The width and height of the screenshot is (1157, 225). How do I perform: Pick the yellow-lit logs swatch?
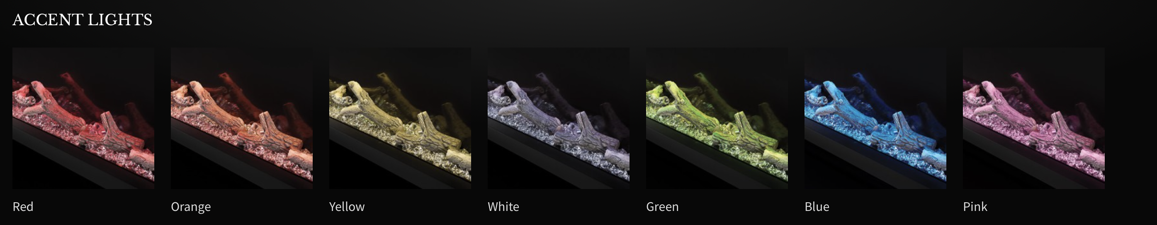point(400,118)
